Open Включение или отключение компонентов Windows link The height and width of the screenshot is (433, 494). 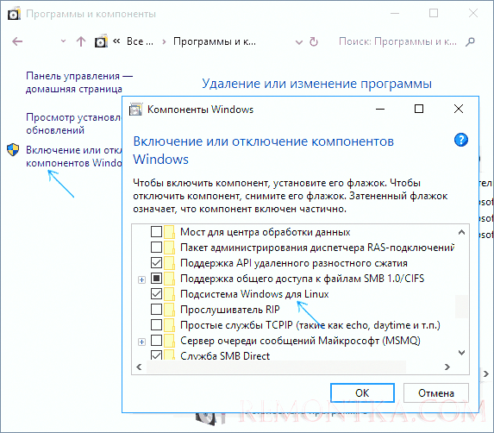[74, 156]
